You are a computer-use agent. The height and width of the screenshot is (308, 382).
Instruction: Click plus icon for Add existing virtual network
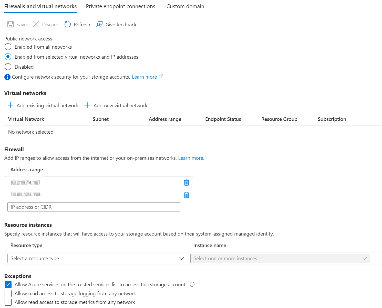(x=11, y=105)
